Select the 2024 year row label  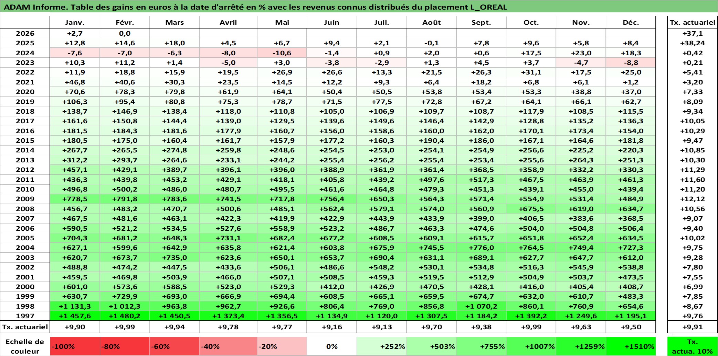pyautogui.click(x=25, y=53)
